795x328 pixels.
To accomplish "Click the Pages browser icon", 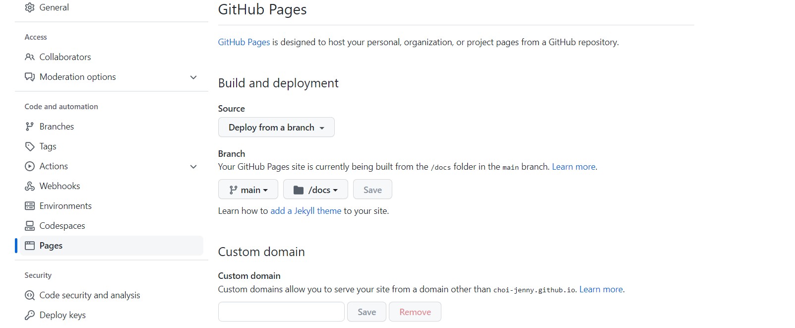I will point(30,246).
